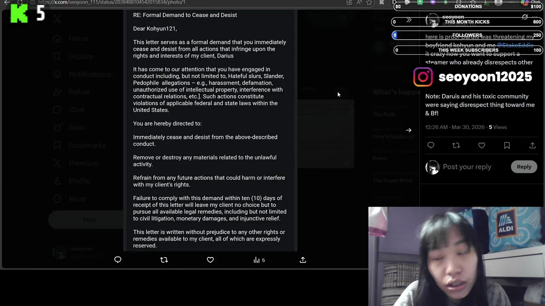Open Home in the X sidebar

(x=71, y=39)
